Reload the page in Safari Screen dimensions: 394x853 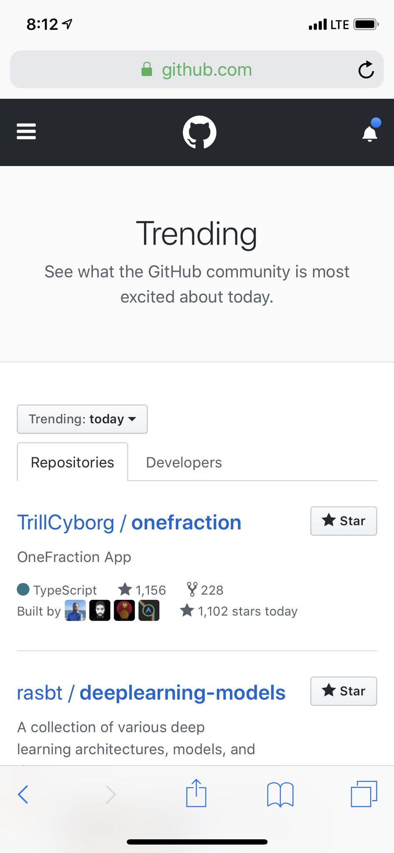366,70
